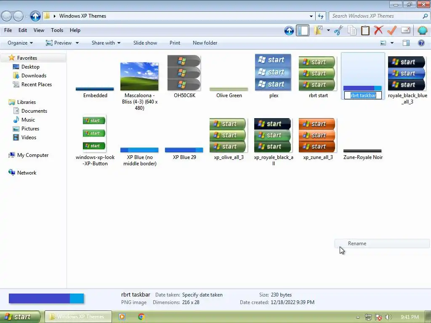Click the clipboard Paste icon

365,30
